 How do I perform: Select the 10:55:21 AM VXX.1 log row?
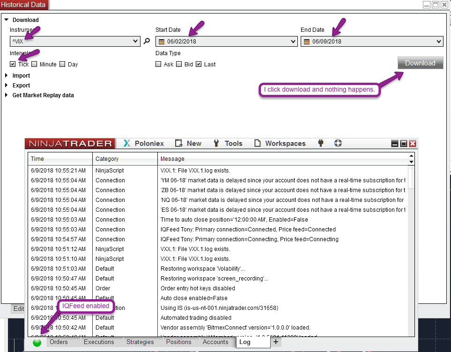click(218, 171)
